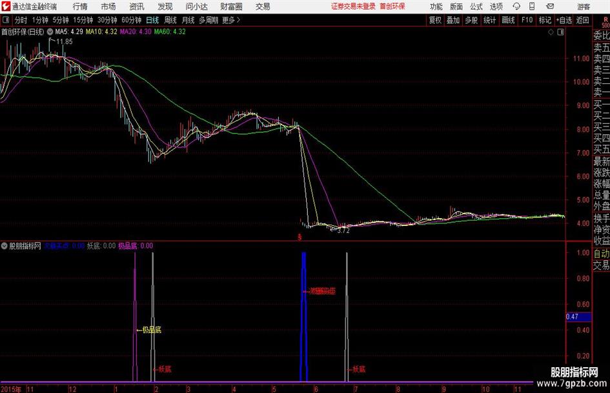610x393 pixels.
Task: Open the 财富圈 menu
Action: pyautogui.click(x=231, y=6)
